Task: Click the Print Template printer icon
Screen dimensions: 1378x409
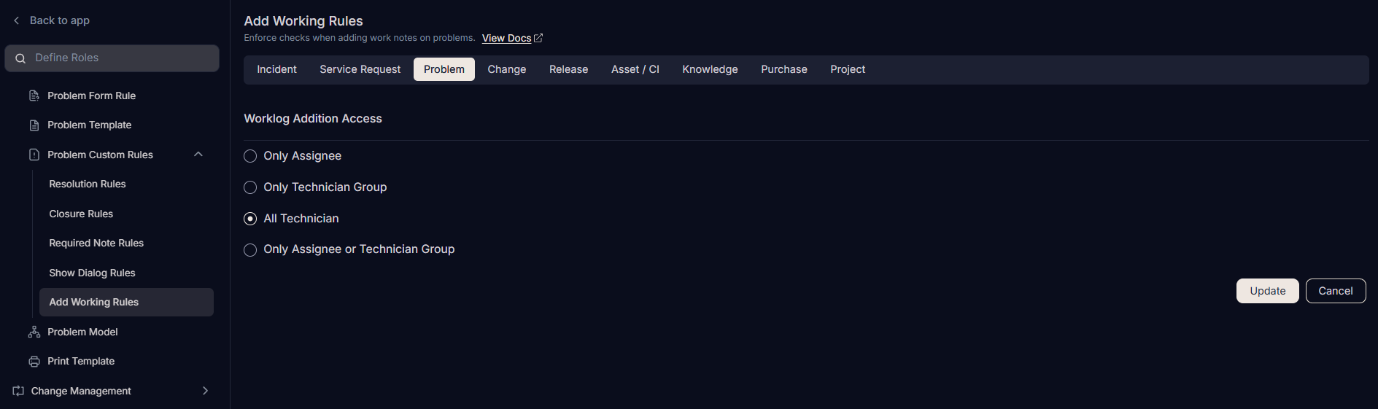Action: (x=34, y=362)
